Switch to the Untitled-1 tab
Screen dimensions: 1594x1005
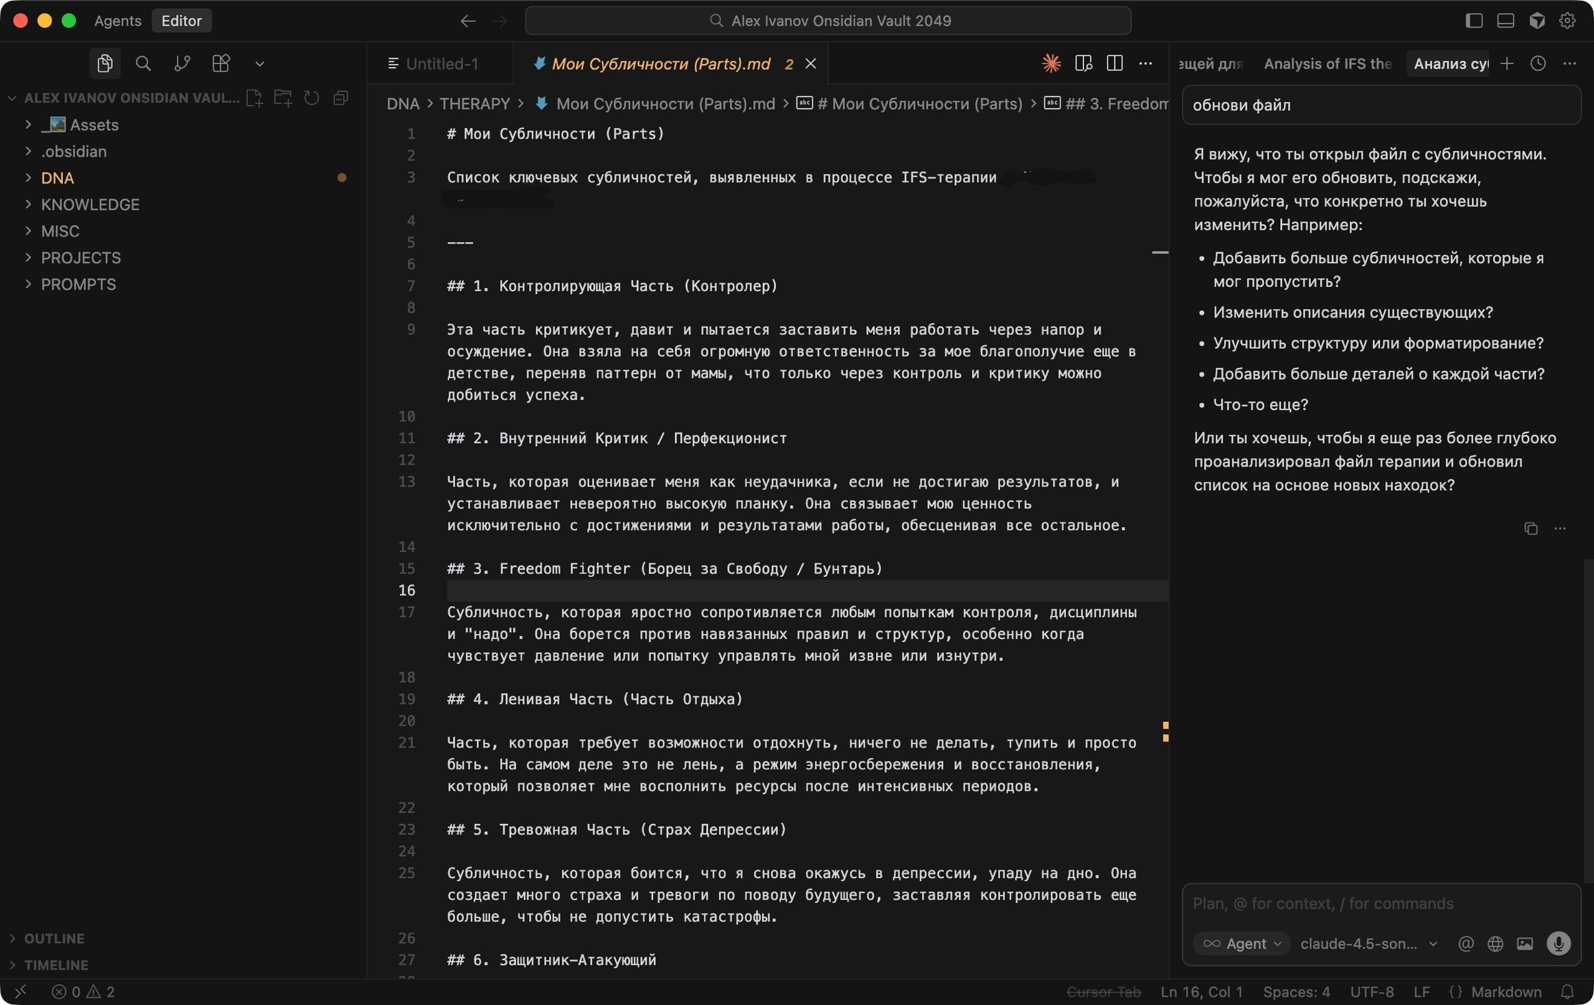(441, 63)
